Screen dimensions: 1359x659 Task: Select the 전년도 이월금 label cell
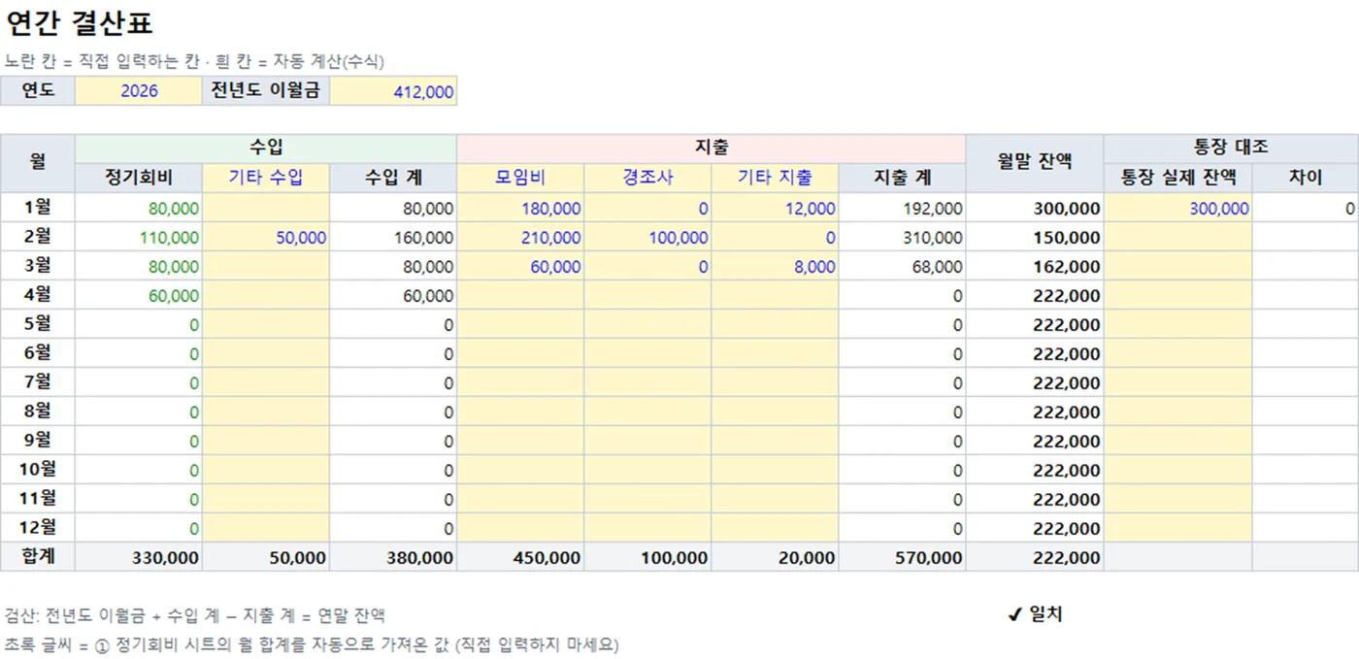(266, 91)
